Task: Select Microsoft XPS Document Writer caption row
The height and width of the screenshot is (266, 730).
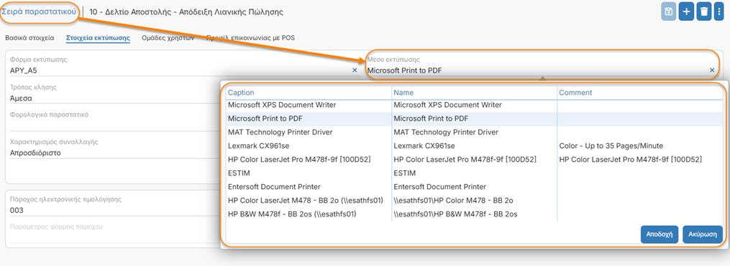Action: pyautogui.click(x=282, y=105)
